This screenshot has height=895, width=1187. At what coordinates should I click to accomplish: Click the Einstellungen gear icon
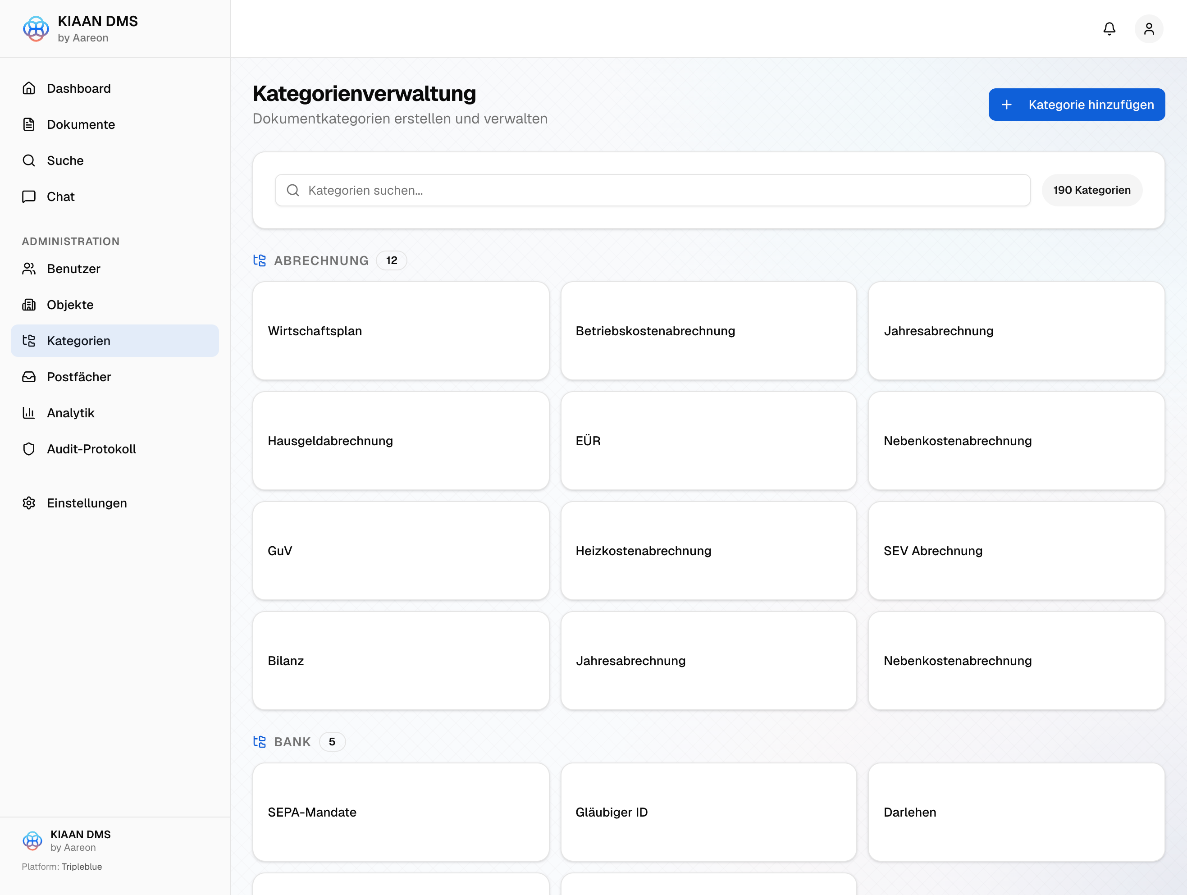[29, 503]
